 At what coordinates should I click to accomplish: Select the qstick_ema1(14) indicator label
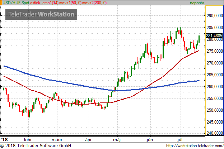pyautogui.click(x=44, y=3)
